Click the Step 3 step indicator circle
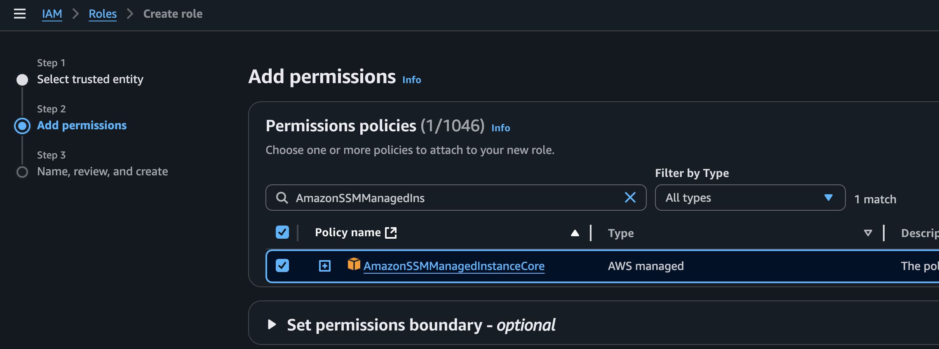This screenshot has height=349, width=939. pos(22,172)
